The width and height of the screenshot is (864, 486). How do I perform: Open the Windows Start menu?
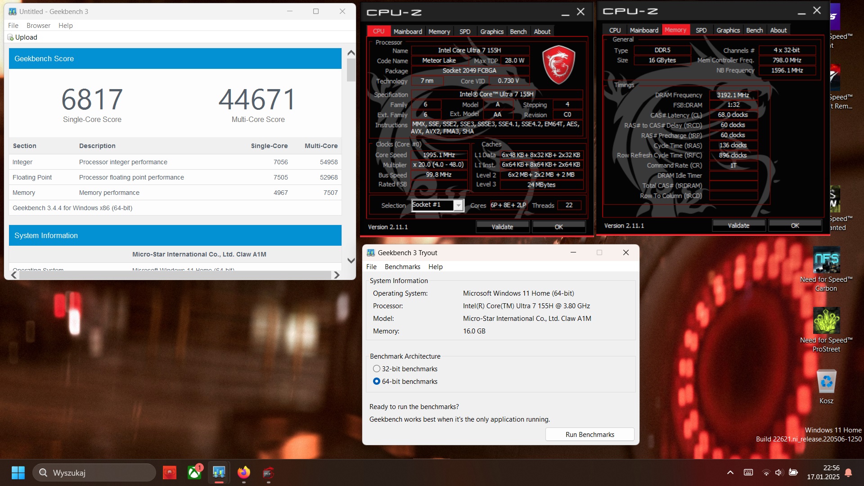pyautogui.click(x=18, y=472)
